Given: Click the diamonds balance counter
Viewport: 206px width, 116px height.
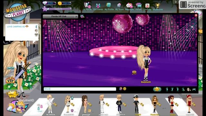Looking at the screenshot, I should (x=49, y=3).
